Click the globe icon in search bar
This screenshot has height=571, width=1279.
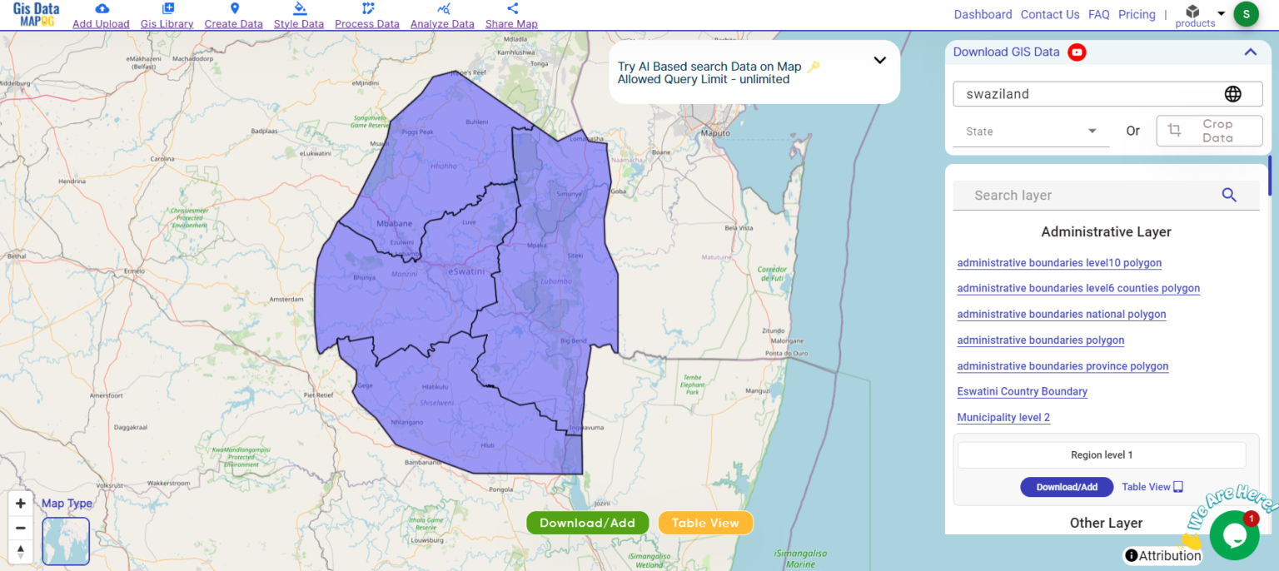pos(1232,93)
